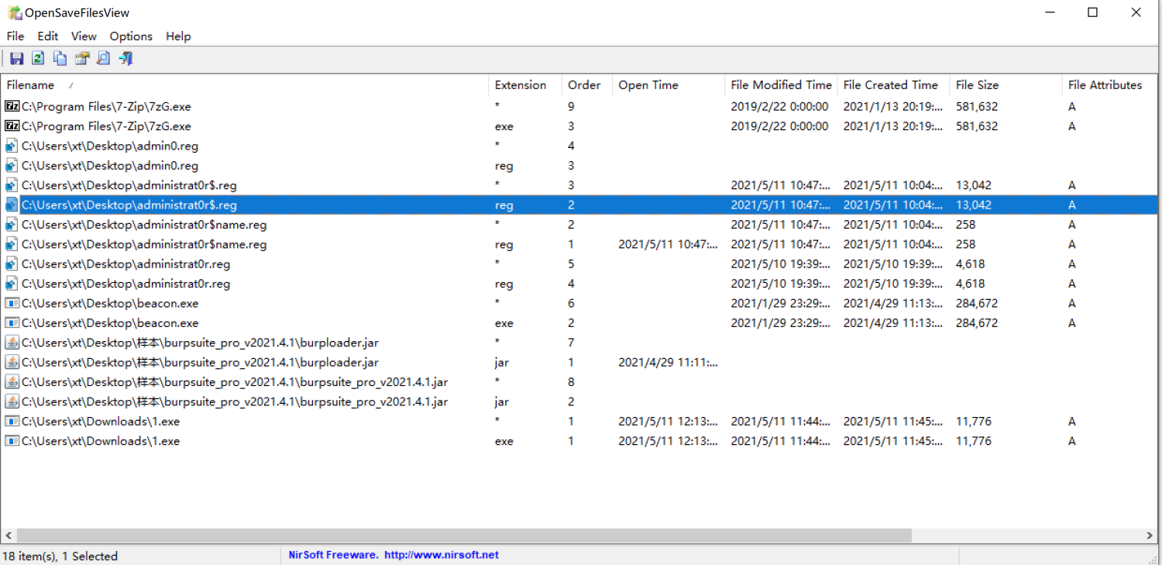Screen dimensions: 1162x565
Task: Click the OpenSaveFilesView title bar app icon
Action: tap(15, 12)
